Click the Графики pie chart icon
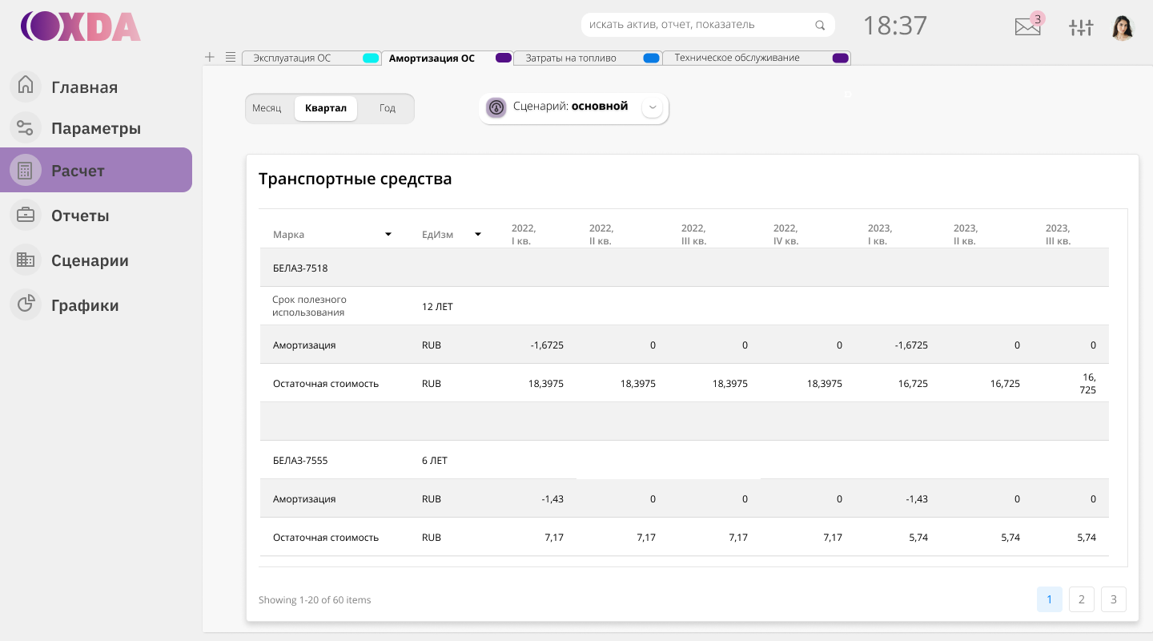Viewport: 1153px width, 641px height. [x=26, y=304]
